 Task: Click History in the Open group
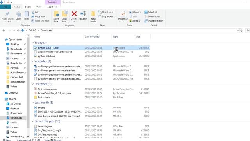pyautogui.click(x=135, y=21)
